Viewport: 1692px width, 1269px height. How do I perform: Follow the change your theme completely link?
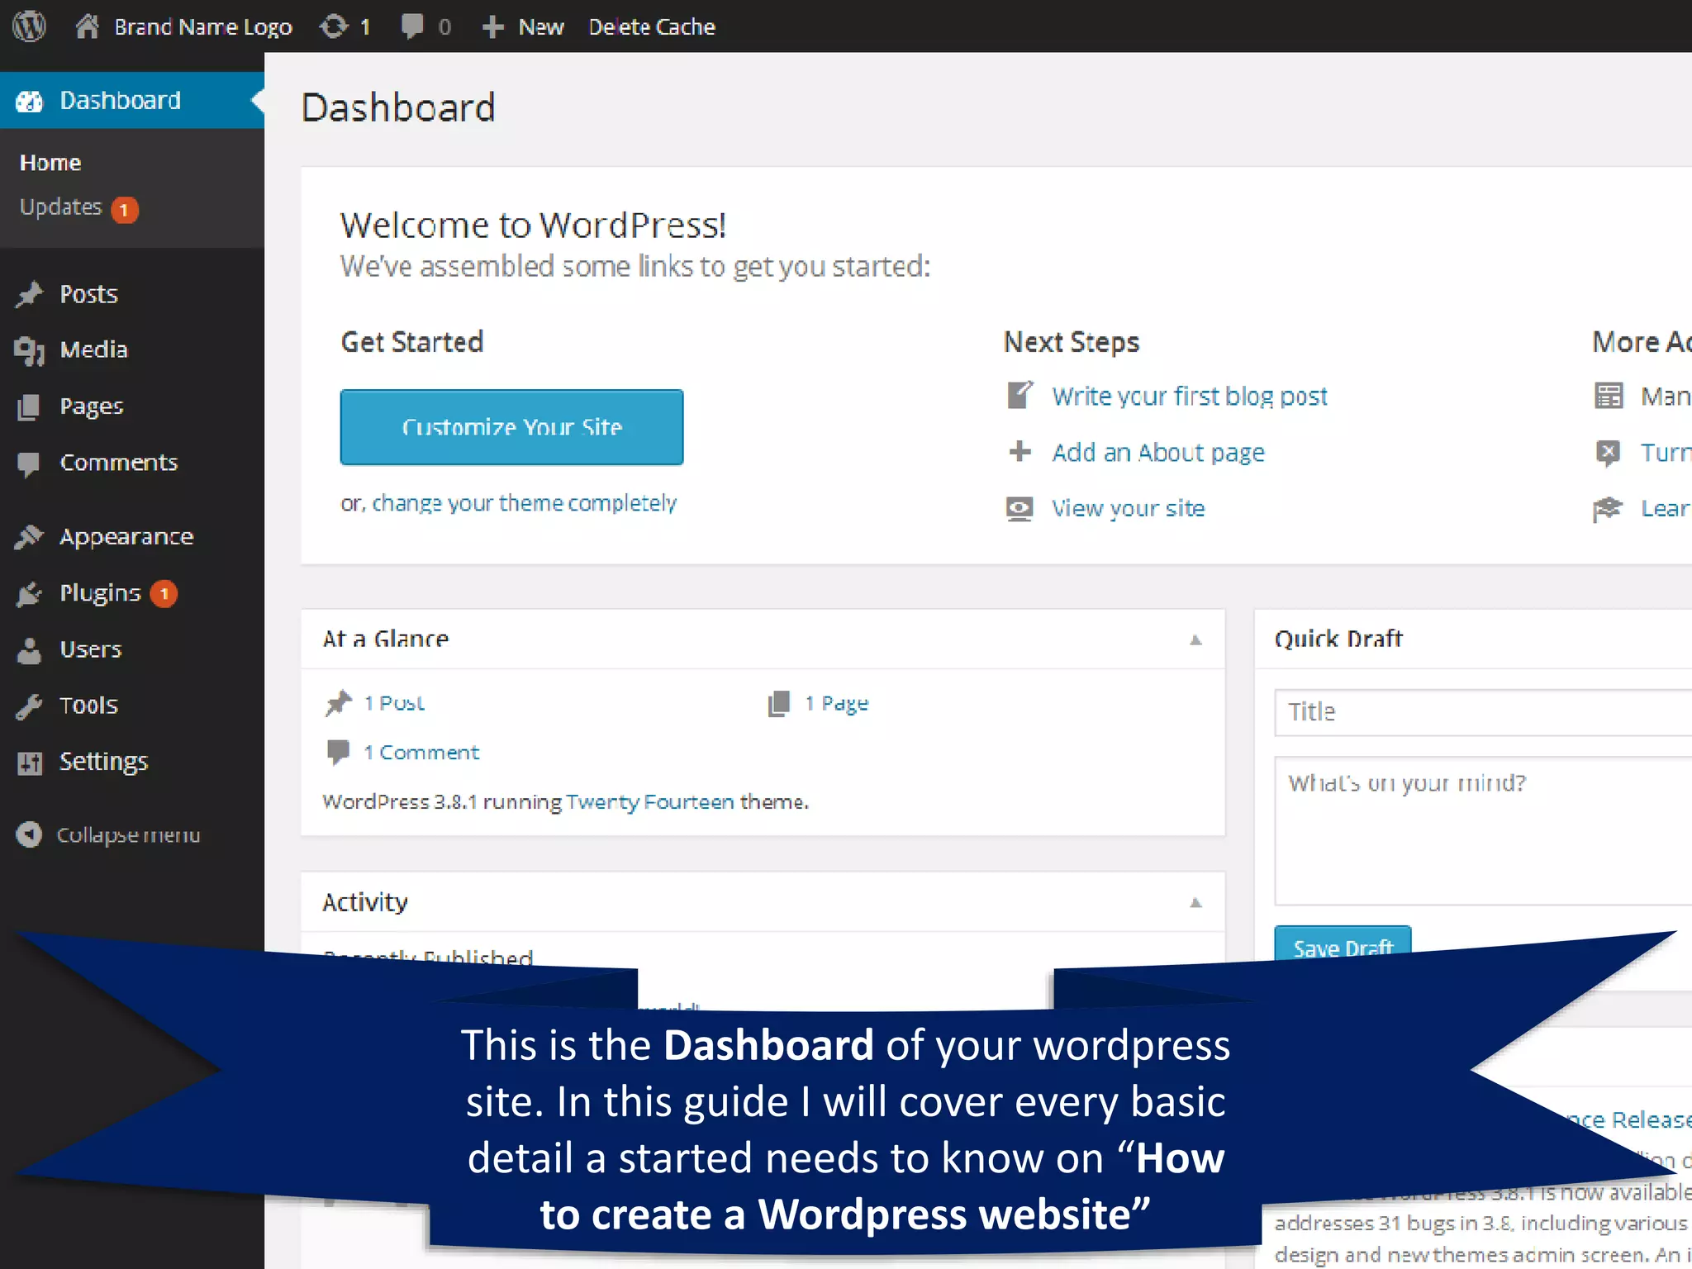click(525, 503)
